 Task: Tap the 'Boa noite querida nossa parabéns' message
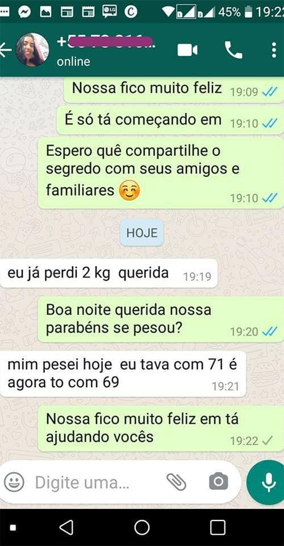pyautogui.click(x=161, y=320)
